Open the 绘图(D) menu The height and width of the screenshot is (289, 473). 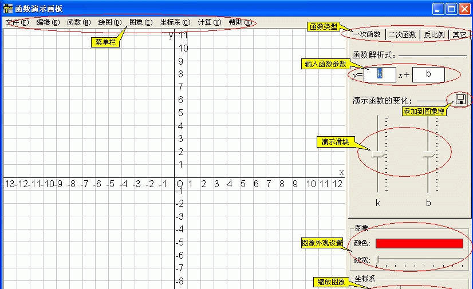110,22
